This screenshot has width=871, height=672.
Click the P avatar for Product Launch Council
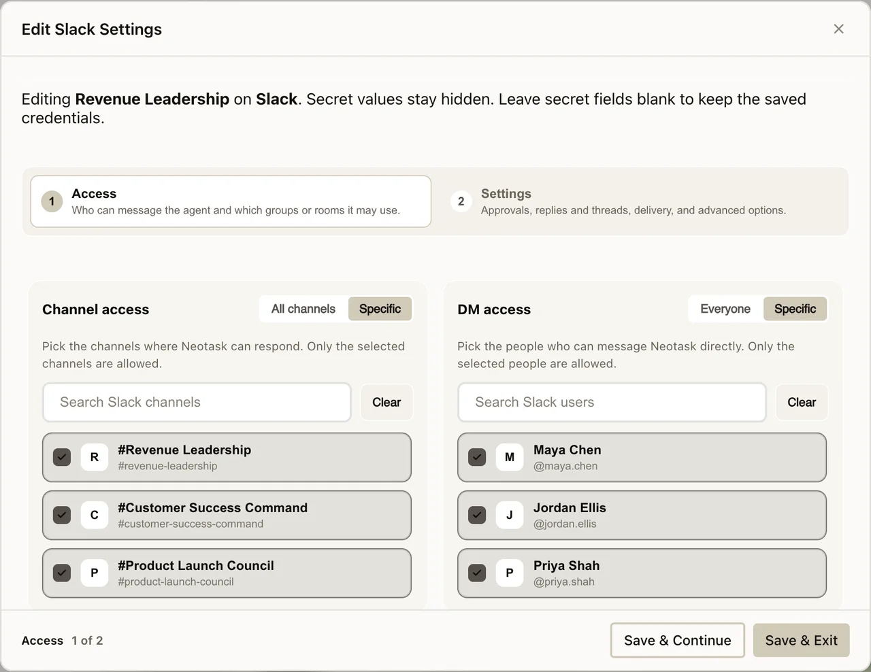tap(95, 573)
